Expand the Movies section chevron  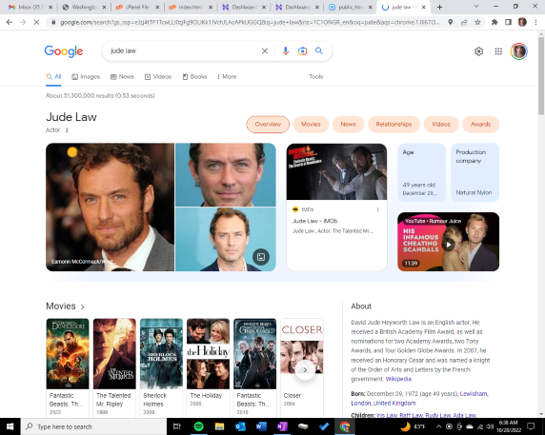tap(82, 306)
